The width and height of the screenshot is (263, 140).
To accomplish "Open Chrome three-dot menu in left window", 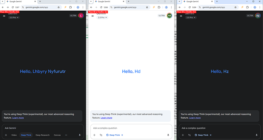I will point(83,7).
